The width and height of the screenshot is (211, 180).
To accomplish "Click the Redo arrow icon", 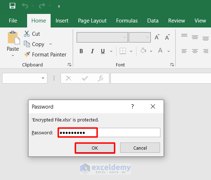I will (x=42, y=6).
